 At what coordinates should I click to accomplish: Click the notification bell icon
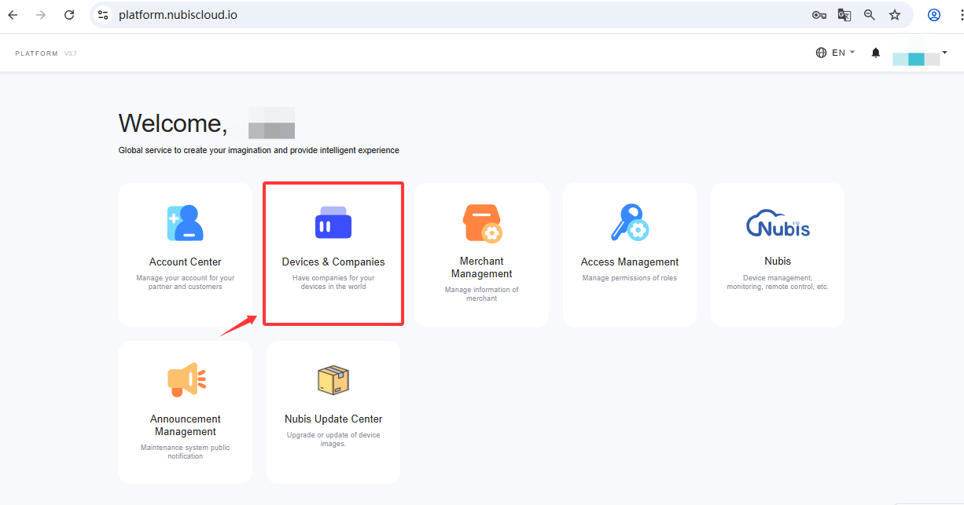[x=876, y=53]
